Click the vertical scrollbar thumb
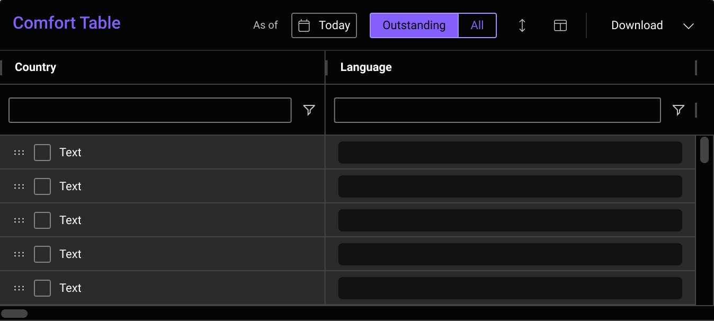The height and width of the screenshot is (321, 714). click(x=704, y=150)
